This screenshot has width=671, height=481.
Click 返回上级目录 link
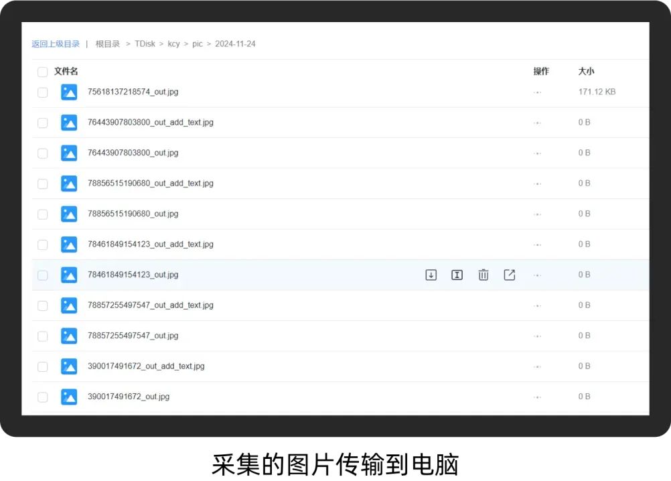click(x=56, y=44)
